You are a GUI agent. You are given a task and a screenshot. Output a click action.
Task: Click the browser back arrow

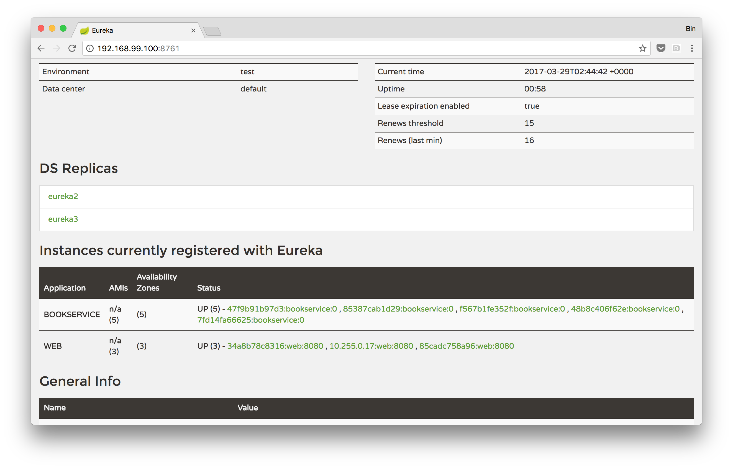[41, 48]
